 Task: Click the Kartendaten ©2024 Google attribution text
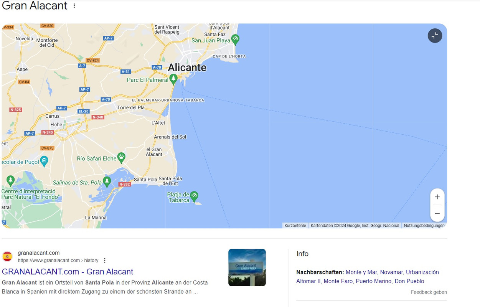pos(355,226)
